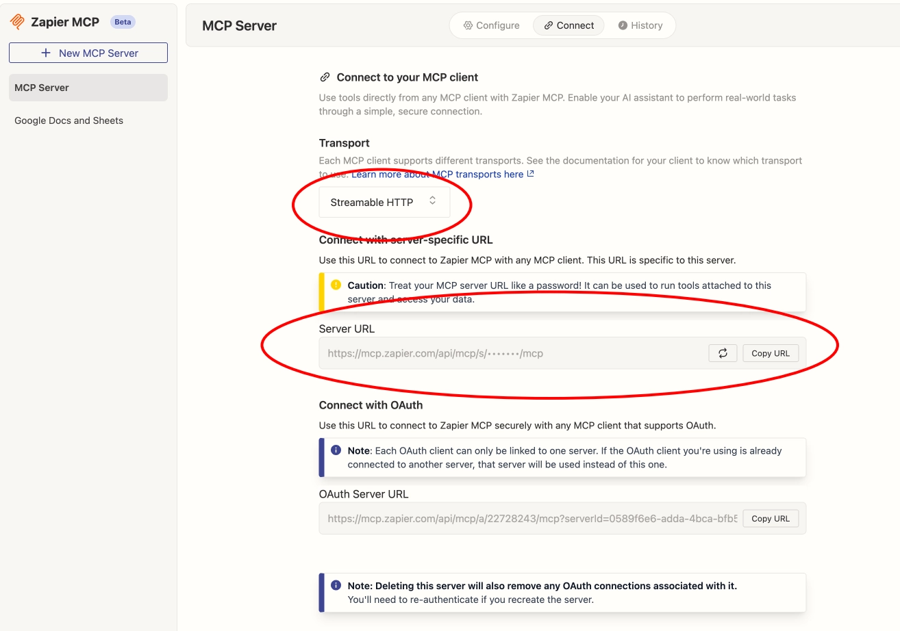Click the Beta badge next to Zapier MCP

tap(123, 22)
